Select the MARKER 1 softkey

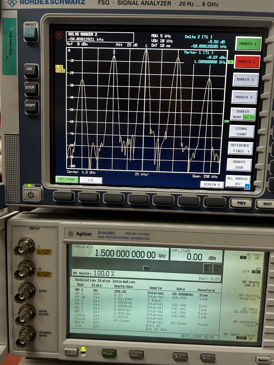[248, 44]
